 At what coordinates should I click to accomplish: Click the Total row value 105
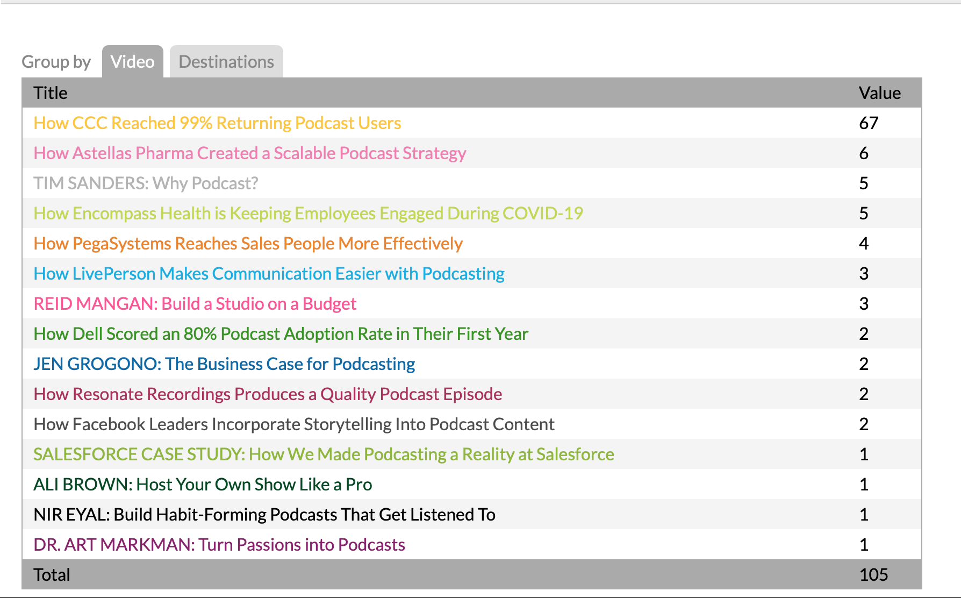coord(873,575)
